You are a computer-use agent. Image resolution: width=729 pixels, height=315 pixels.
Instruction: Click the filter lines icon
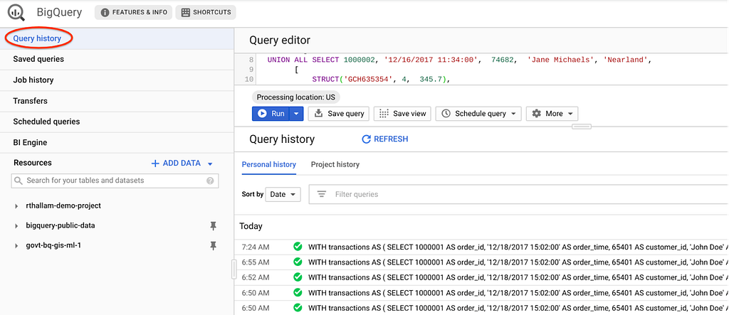click(322, 194)
